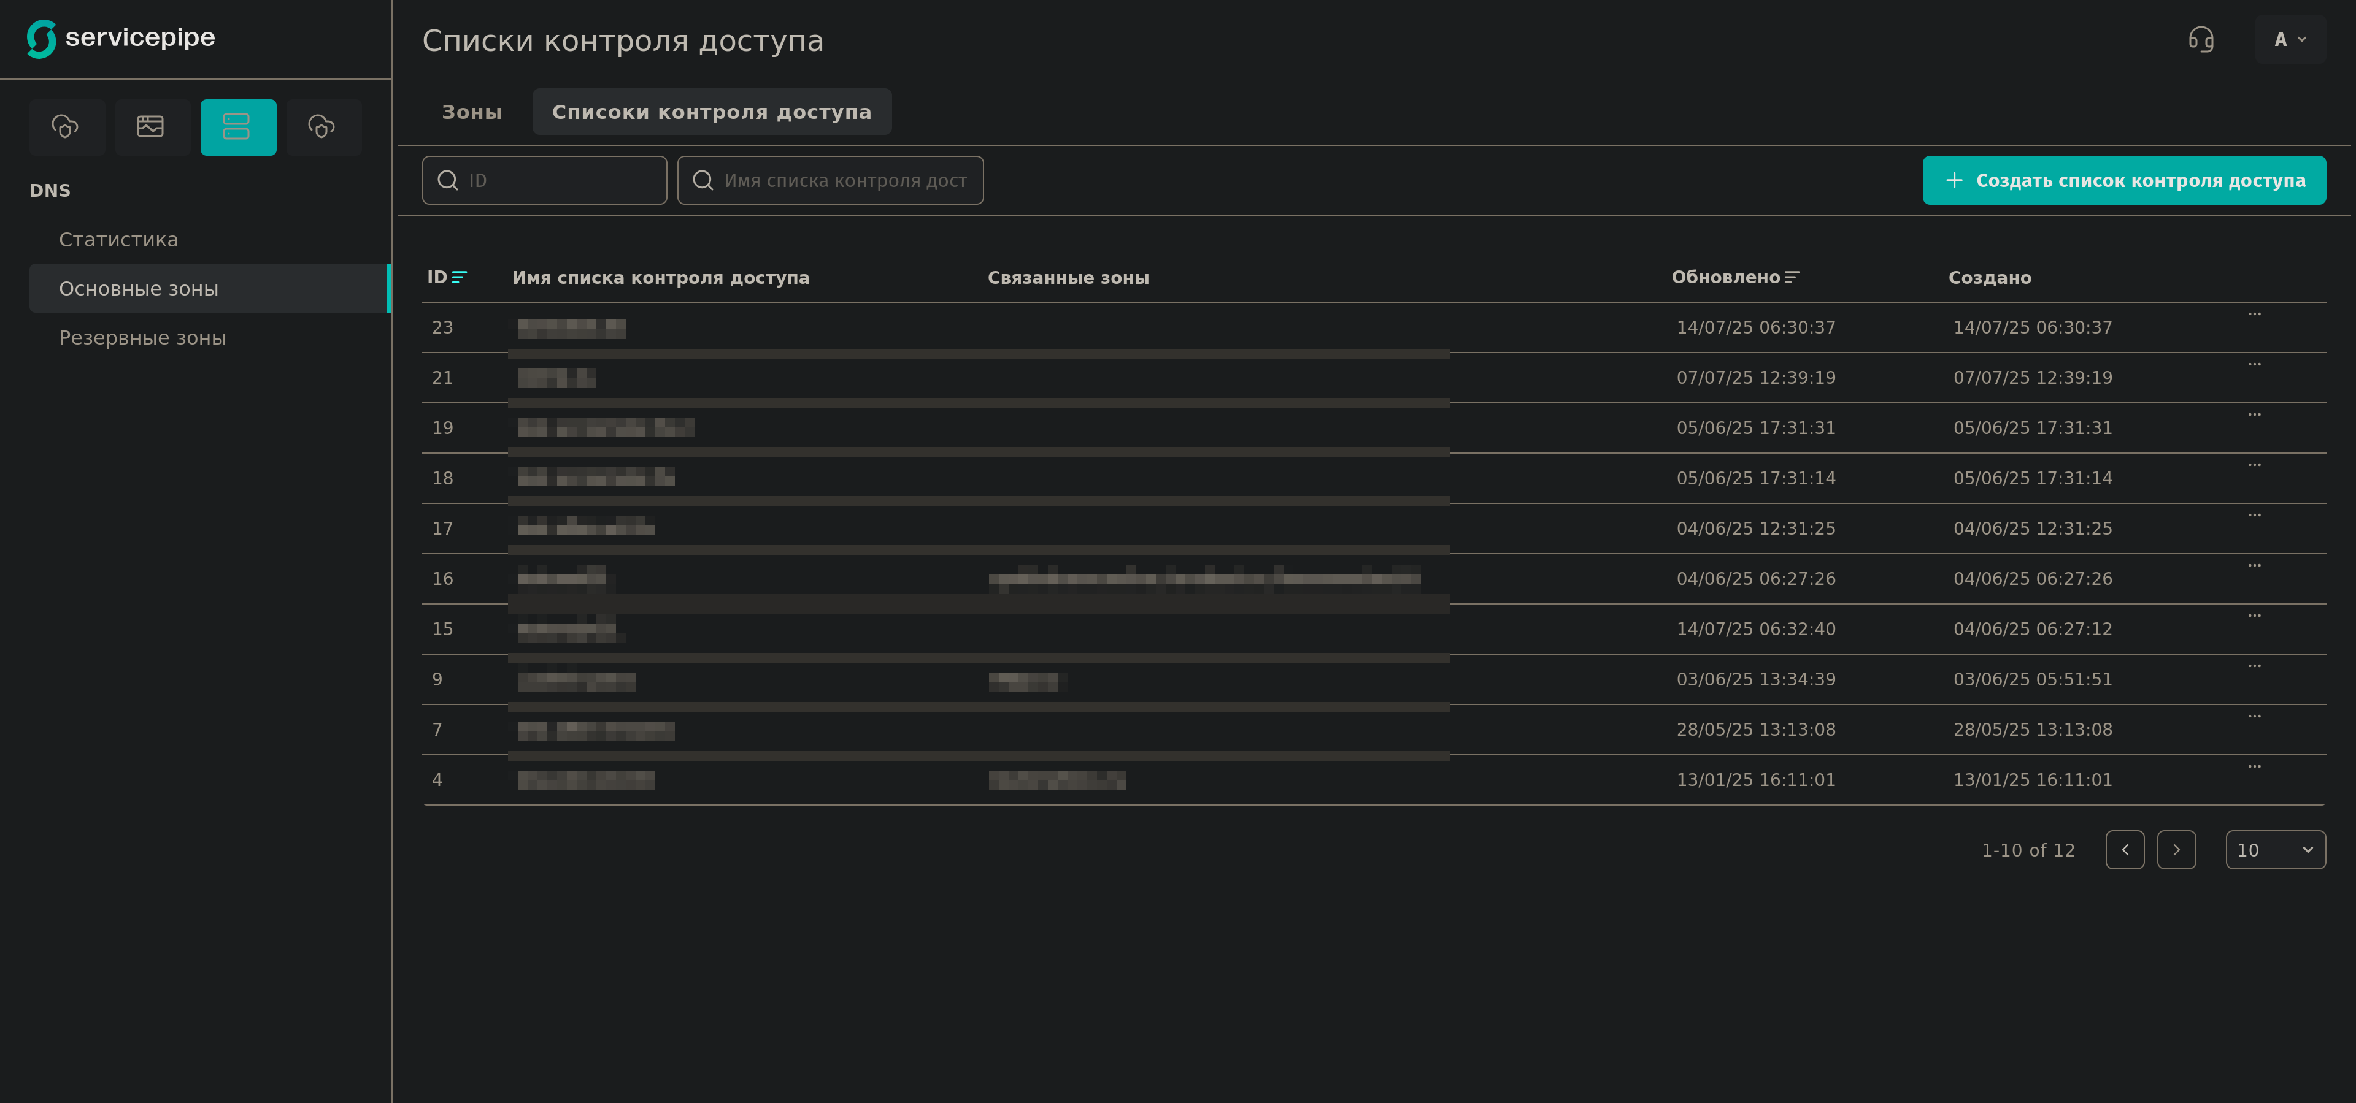Open rows-per-page dropdown showing 10
The height and width of the screenshot is (1103, 2356).
(x=2274, y=850)
